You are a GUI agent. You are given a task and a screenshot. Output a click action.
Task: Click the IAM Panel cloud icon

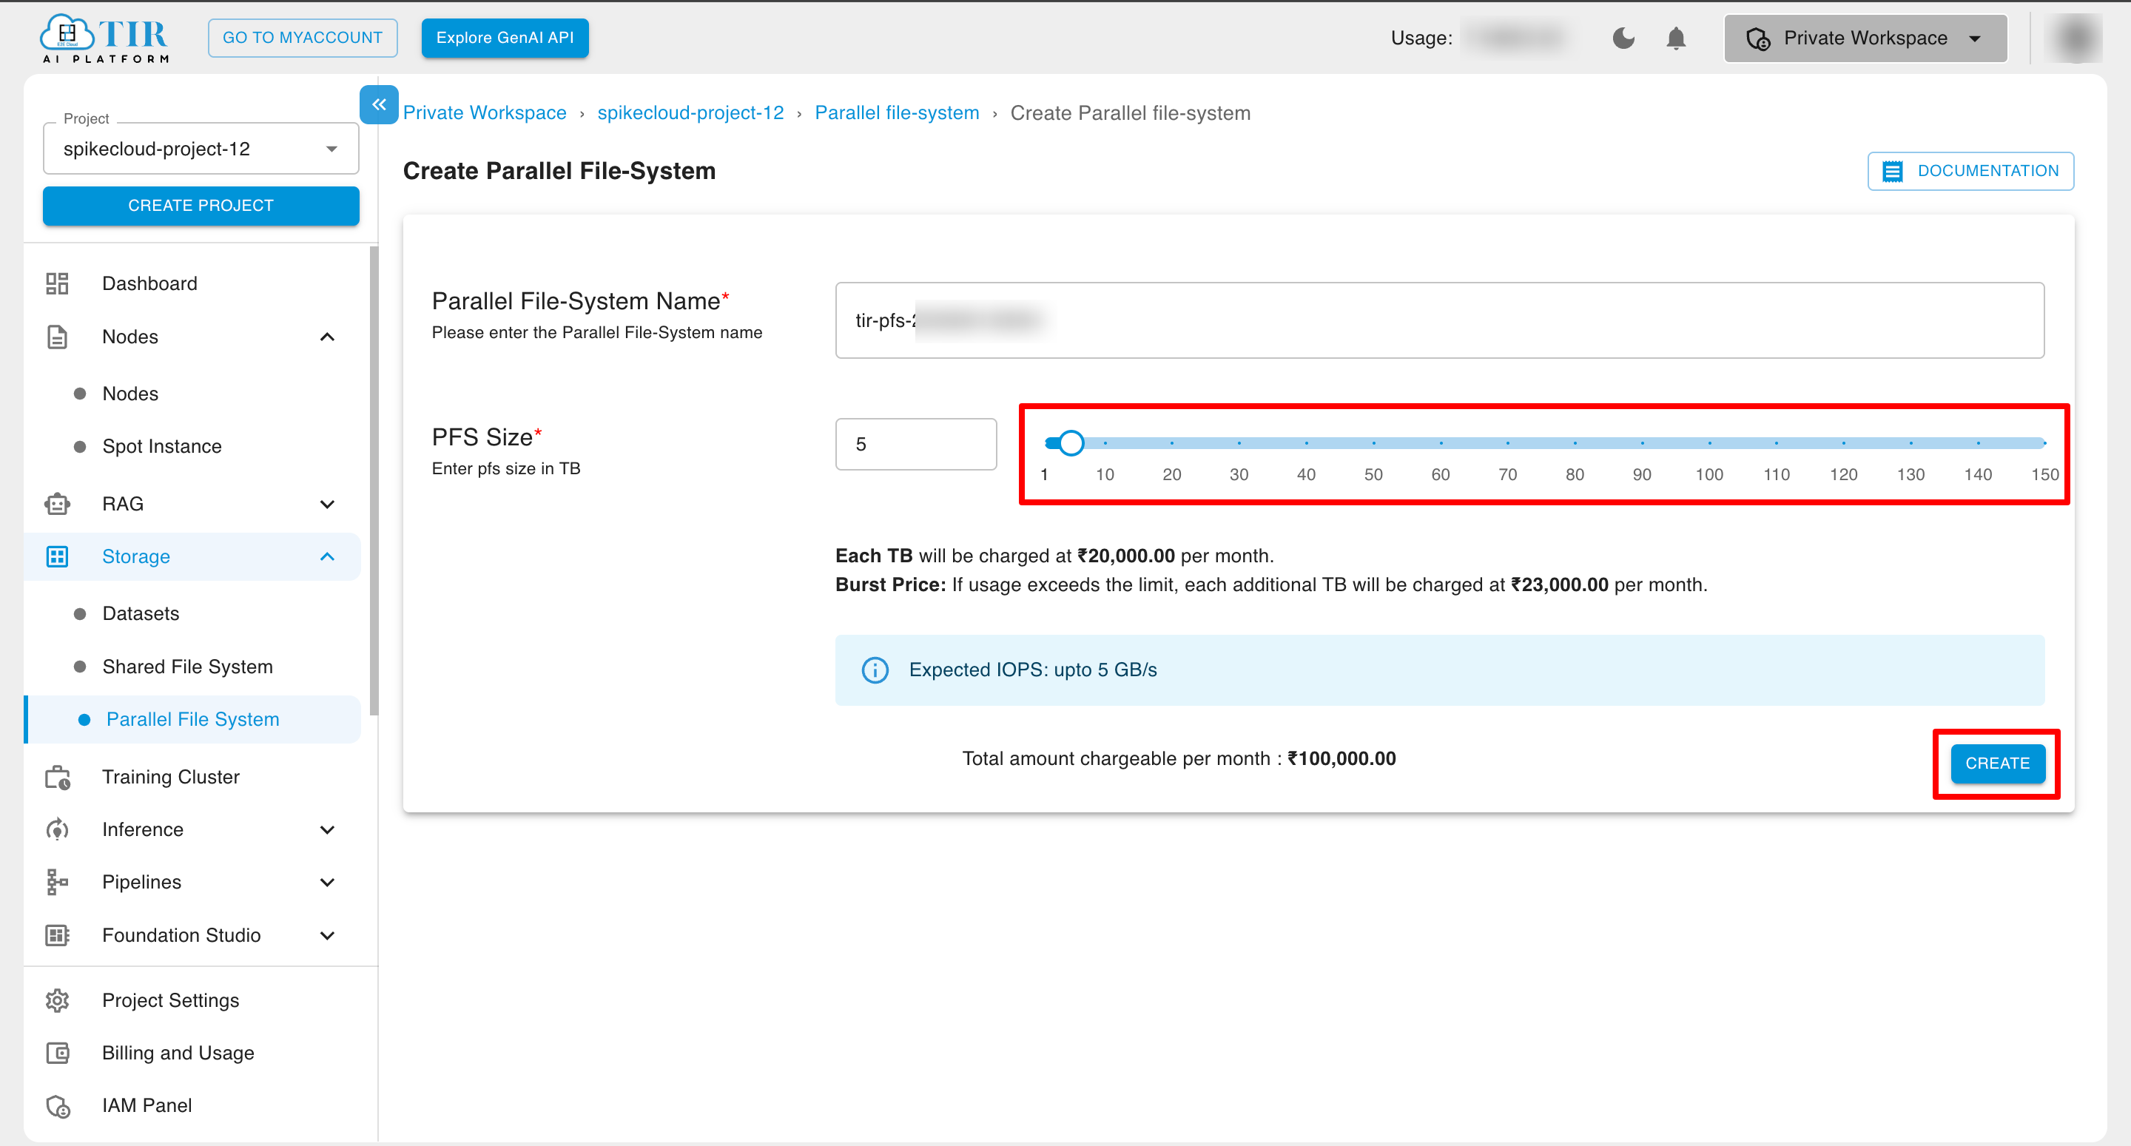click(x=56, y=1105)
